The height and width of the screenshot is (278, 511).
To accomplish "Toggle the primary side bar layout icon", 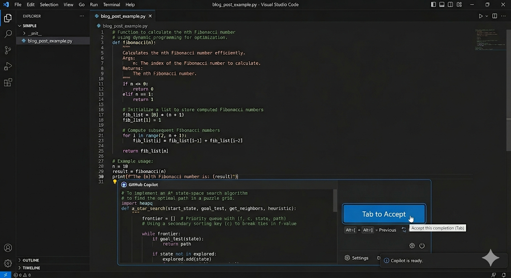I will tap(433, 4).
